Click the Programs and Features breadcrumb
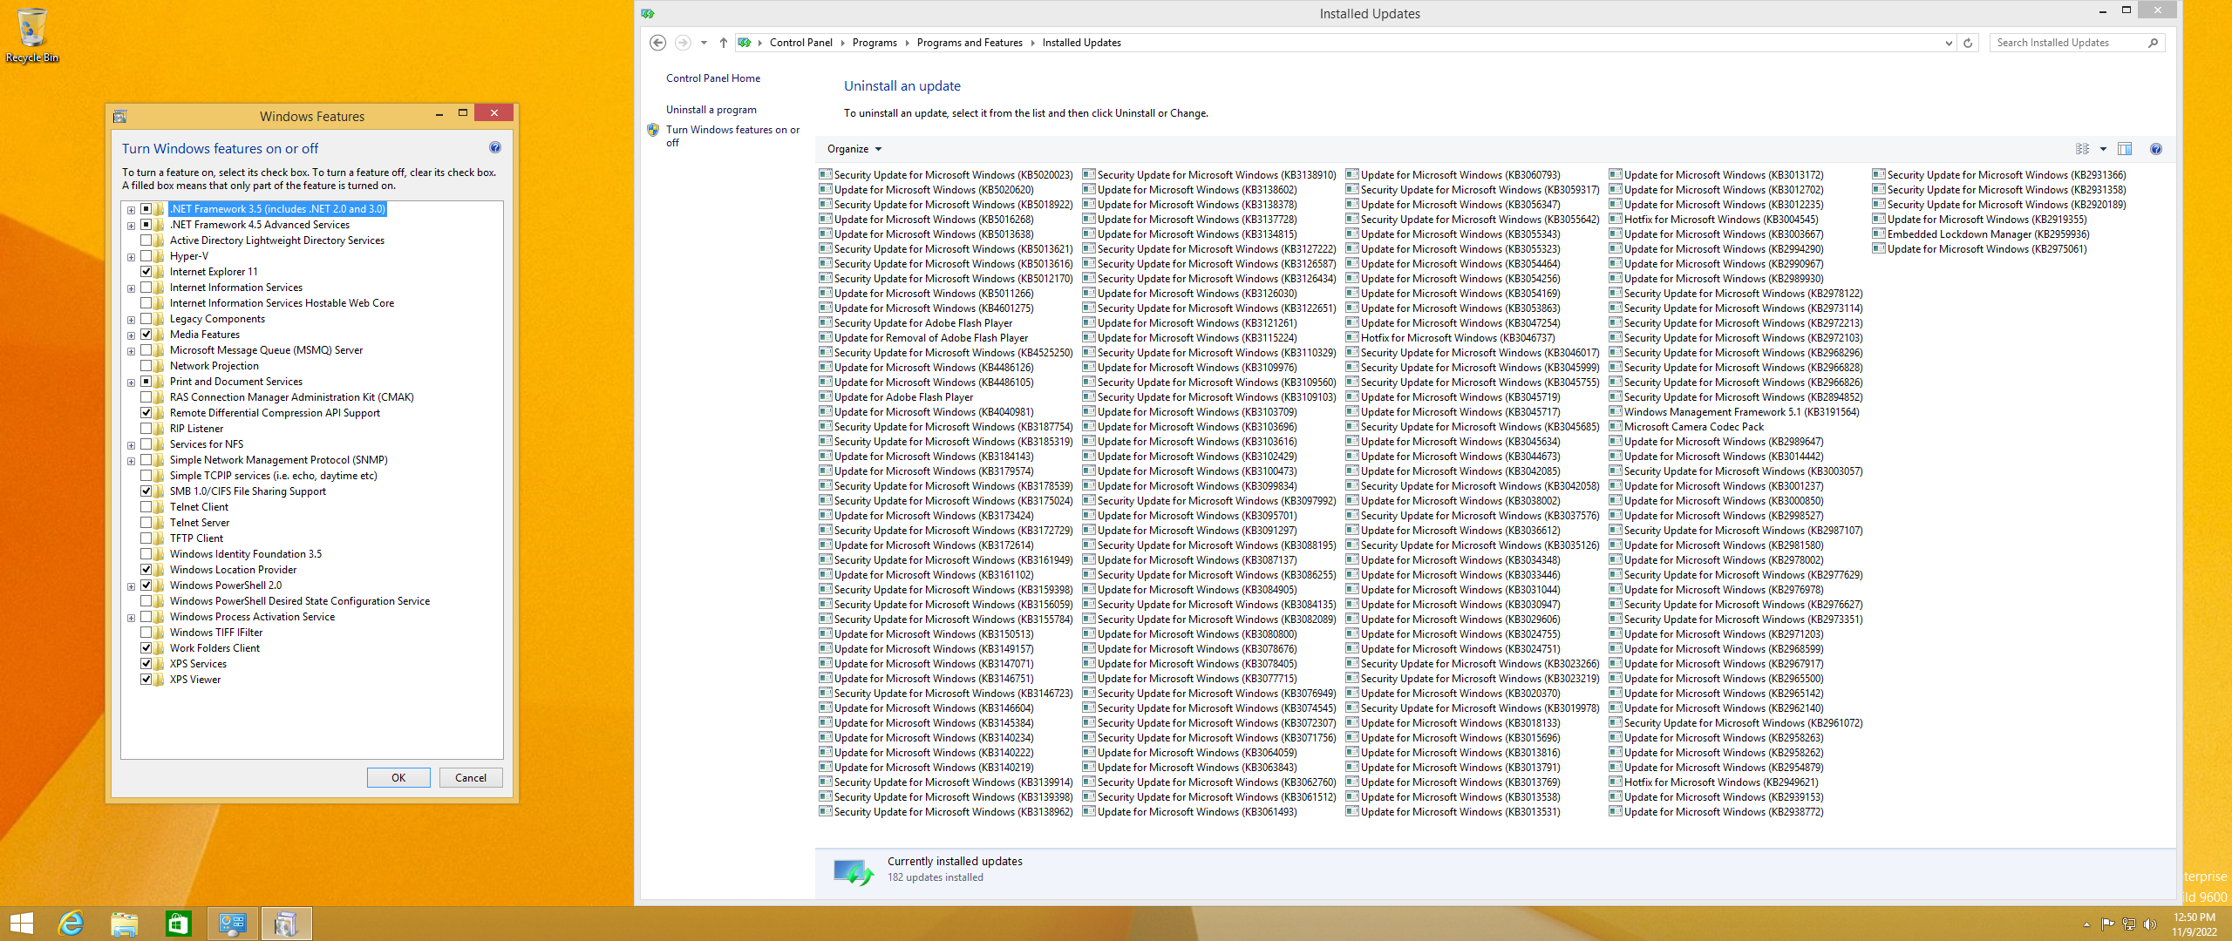 point(970,43)
